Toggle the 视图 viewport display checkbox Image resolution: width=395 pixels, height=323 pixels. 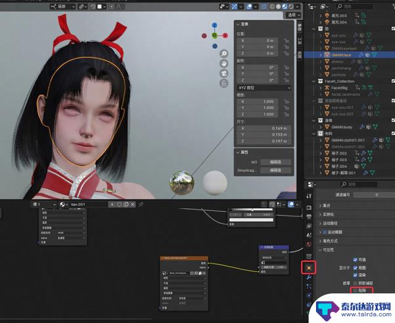coord(355,268)
